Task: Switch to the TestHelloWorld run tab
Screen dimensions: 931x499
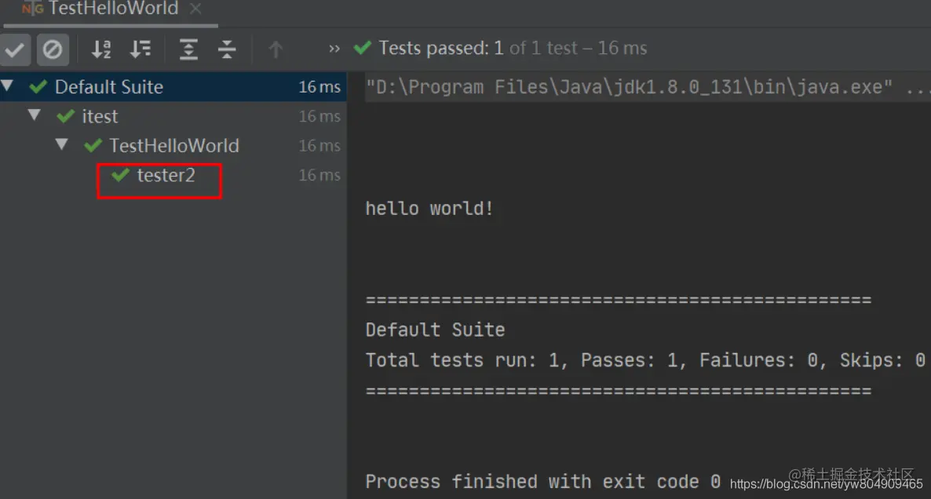Action: (113, 9)
